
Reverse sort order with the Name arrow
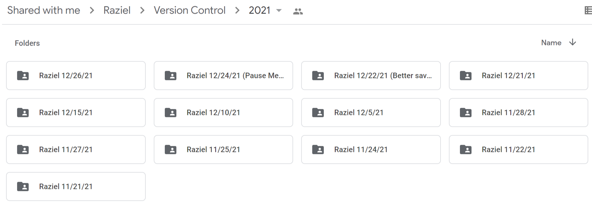572,42
